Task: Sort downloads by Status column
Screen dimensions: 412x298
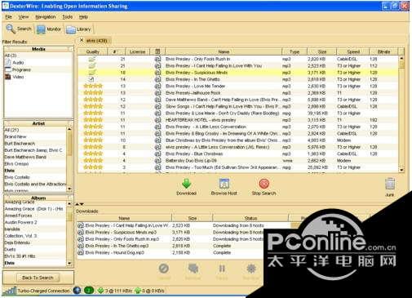Action: pyautogui.click(x=250, y=218)
